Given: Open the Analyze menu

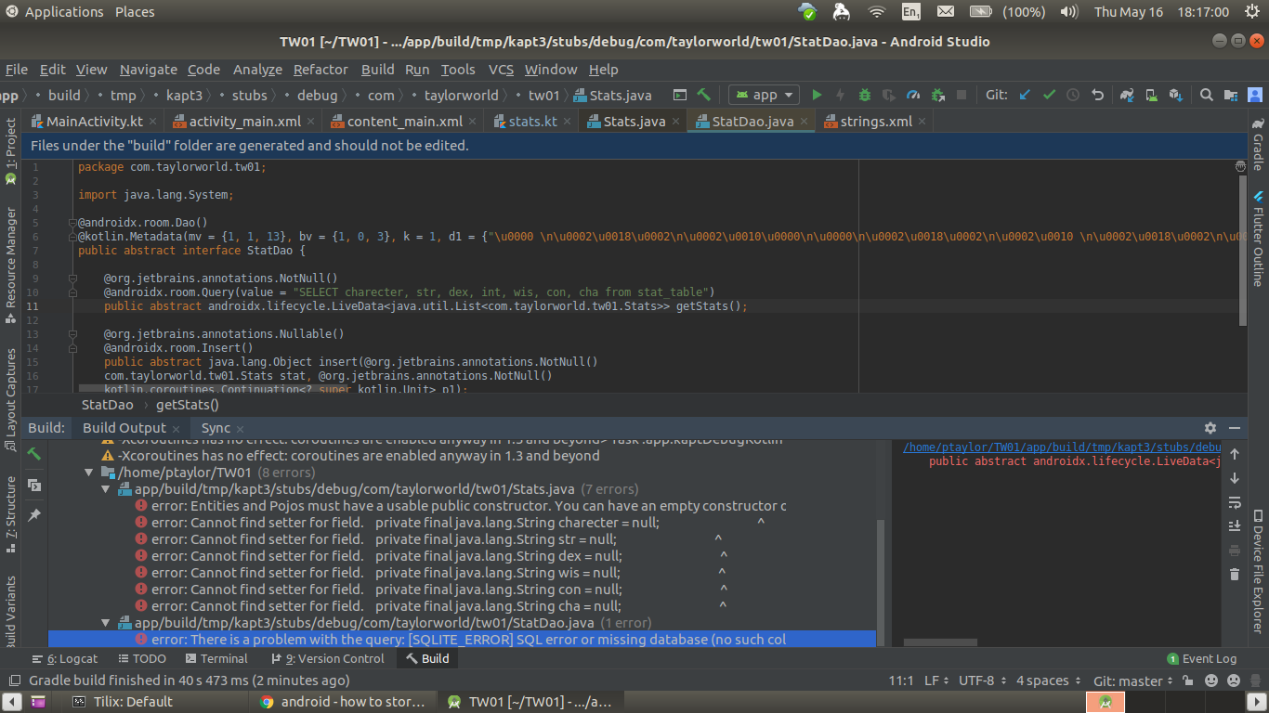Looking at the screenshot, I should [x=257, y=69].
